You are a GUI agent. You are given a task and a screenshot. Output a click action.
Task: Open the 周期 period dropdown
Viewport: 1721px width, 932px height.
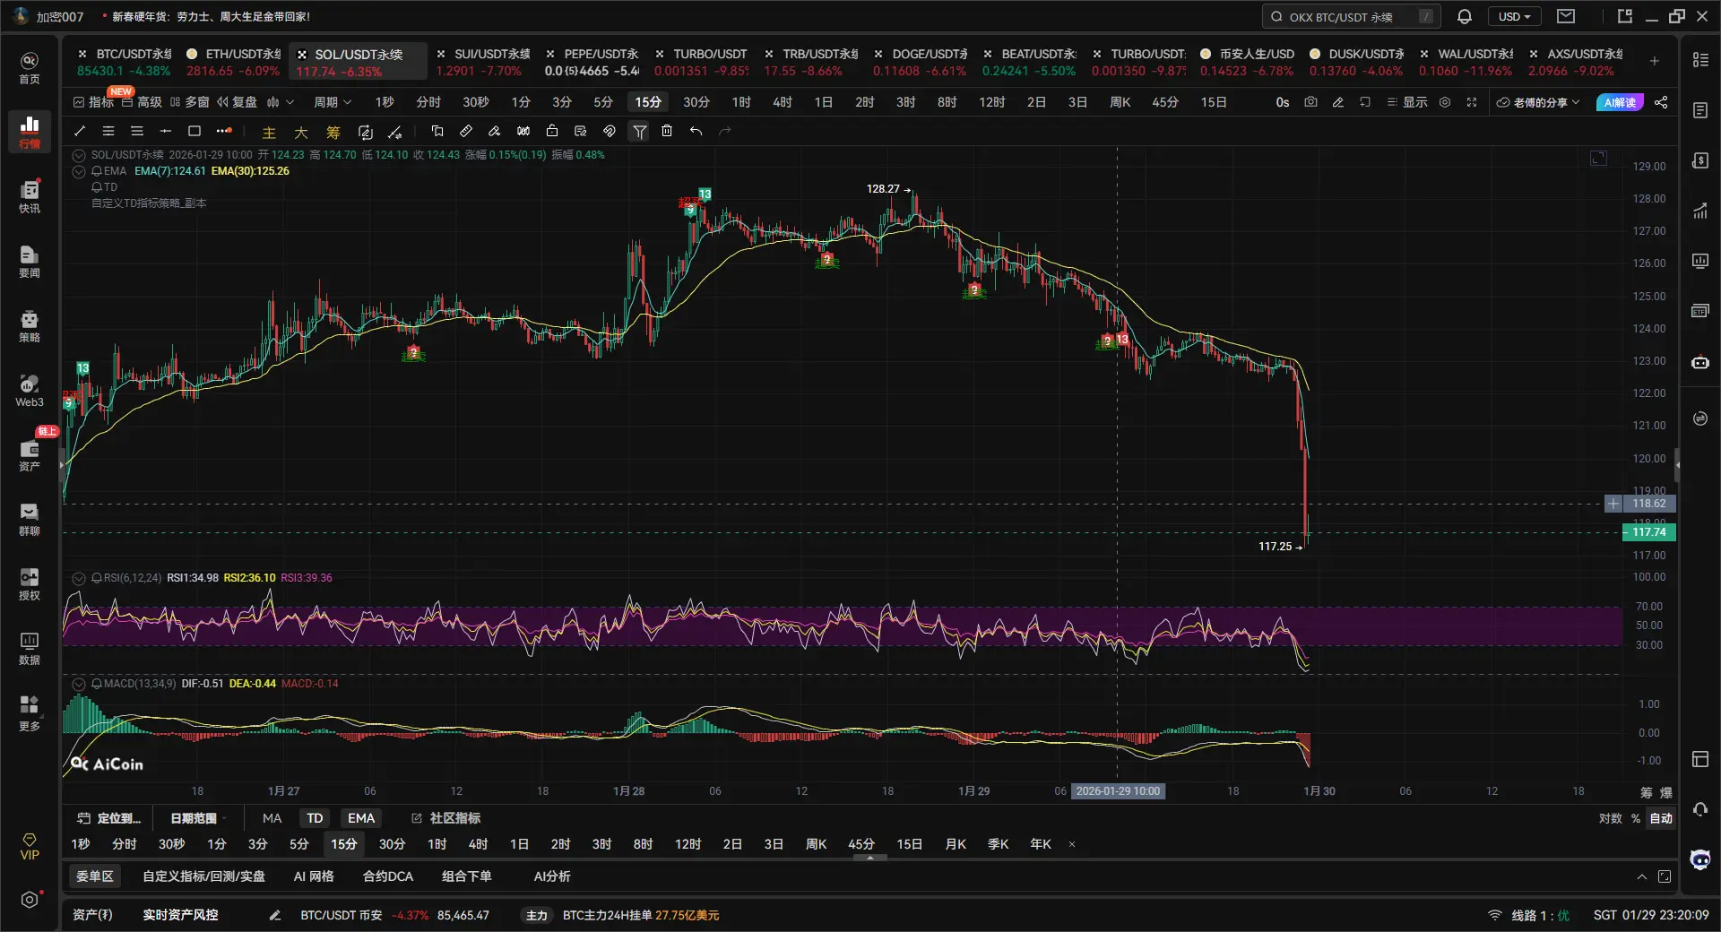332,102
